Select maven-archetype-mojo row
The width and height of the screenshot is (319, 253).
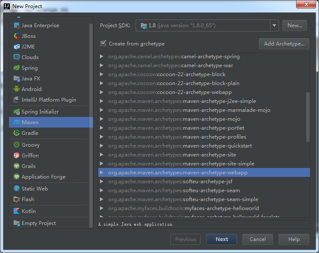204,119
